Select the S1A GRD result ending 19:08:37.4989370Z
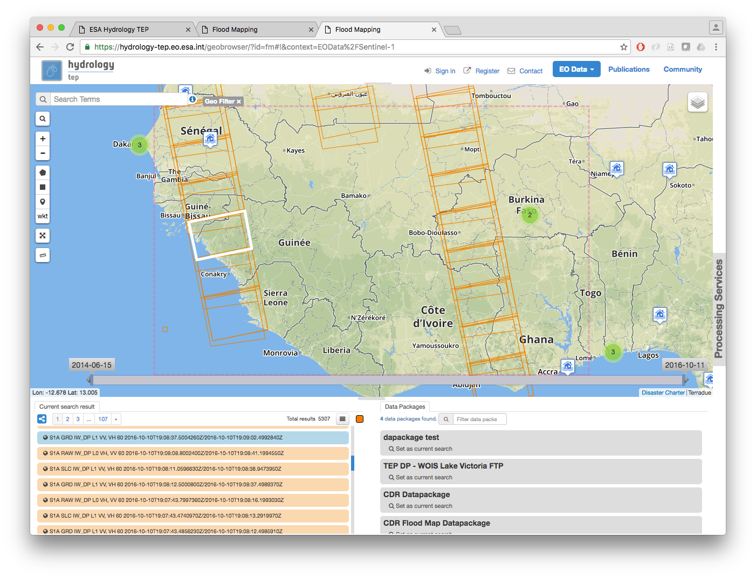 coord(193,485)
